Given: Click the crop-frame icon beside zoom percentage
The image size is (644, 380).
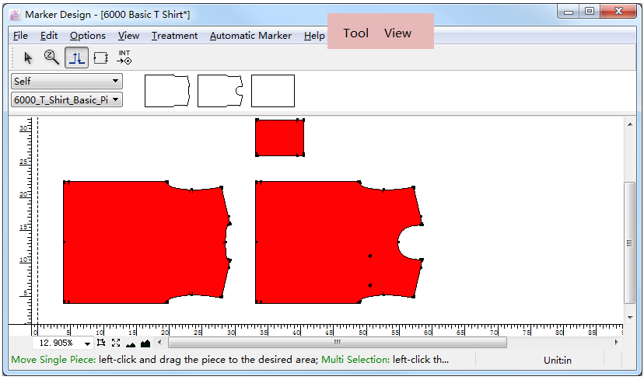Looking at the screenshot, I should click(x=101, y=343).
